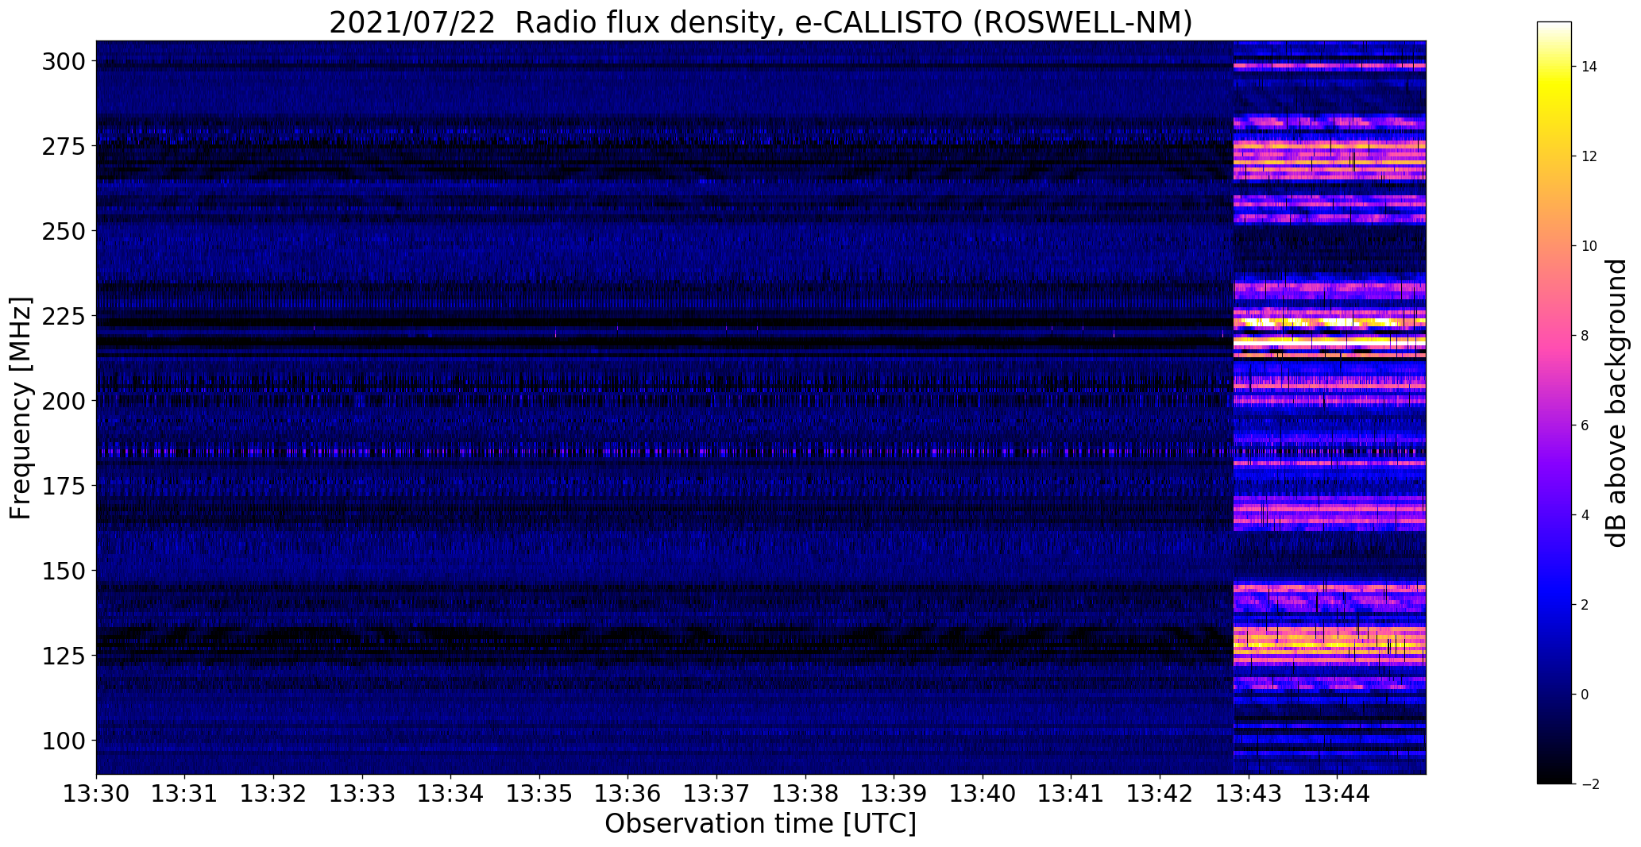Select the 250 frequency tick label

pos(64,231)
